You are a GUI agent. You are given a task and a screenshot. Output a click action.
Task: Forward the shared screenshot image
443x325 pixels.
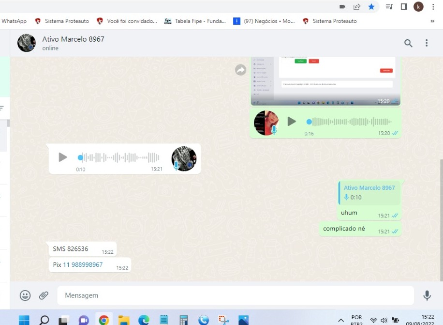coord(240,70)
